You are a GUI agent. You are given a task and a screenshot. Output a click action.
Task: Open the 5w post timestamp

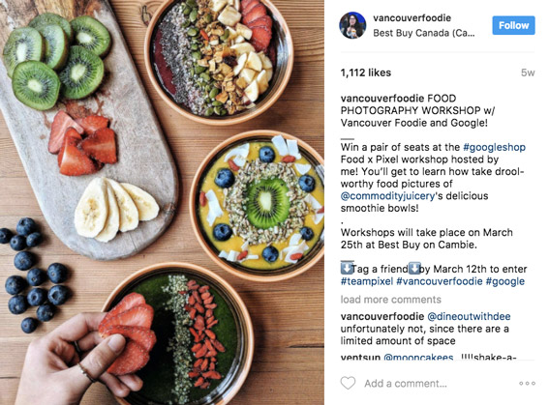tap(528, 72)
